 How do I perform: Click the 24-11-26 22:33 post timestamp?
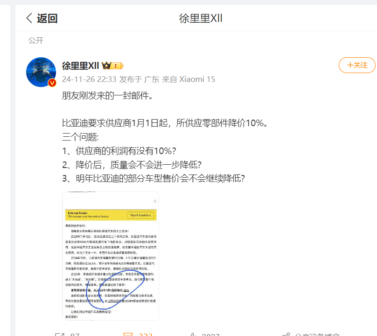pyautogui.click(x=89, y=79)
